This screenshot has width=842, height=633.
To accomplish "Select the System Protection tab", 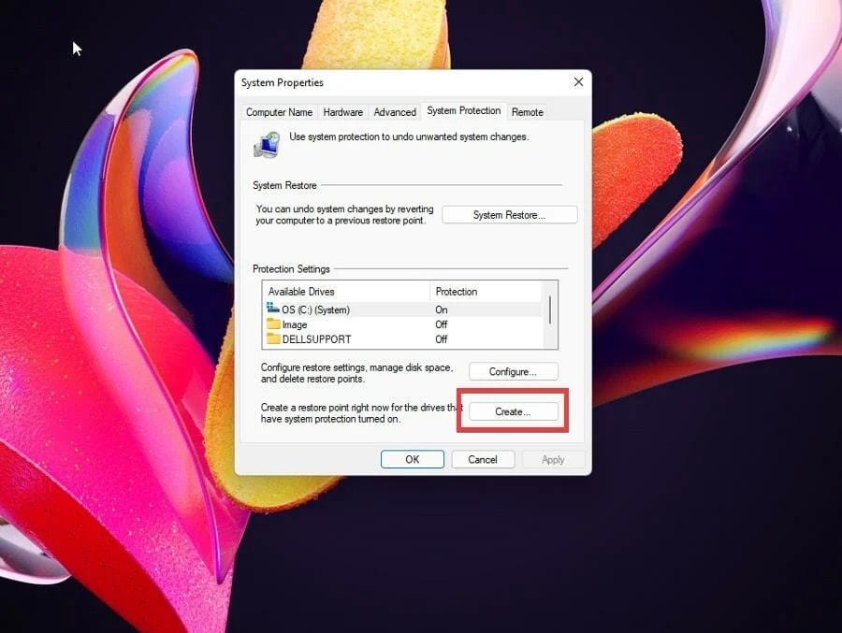I will point(463,110).
